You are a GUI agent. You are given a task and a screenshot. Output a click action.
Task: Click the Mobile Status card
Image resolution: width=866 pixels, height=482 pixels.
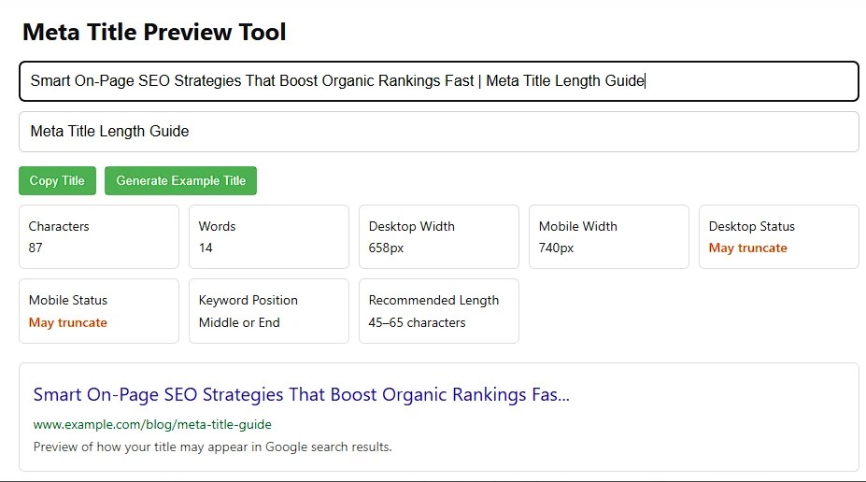(x=99, y=311)
